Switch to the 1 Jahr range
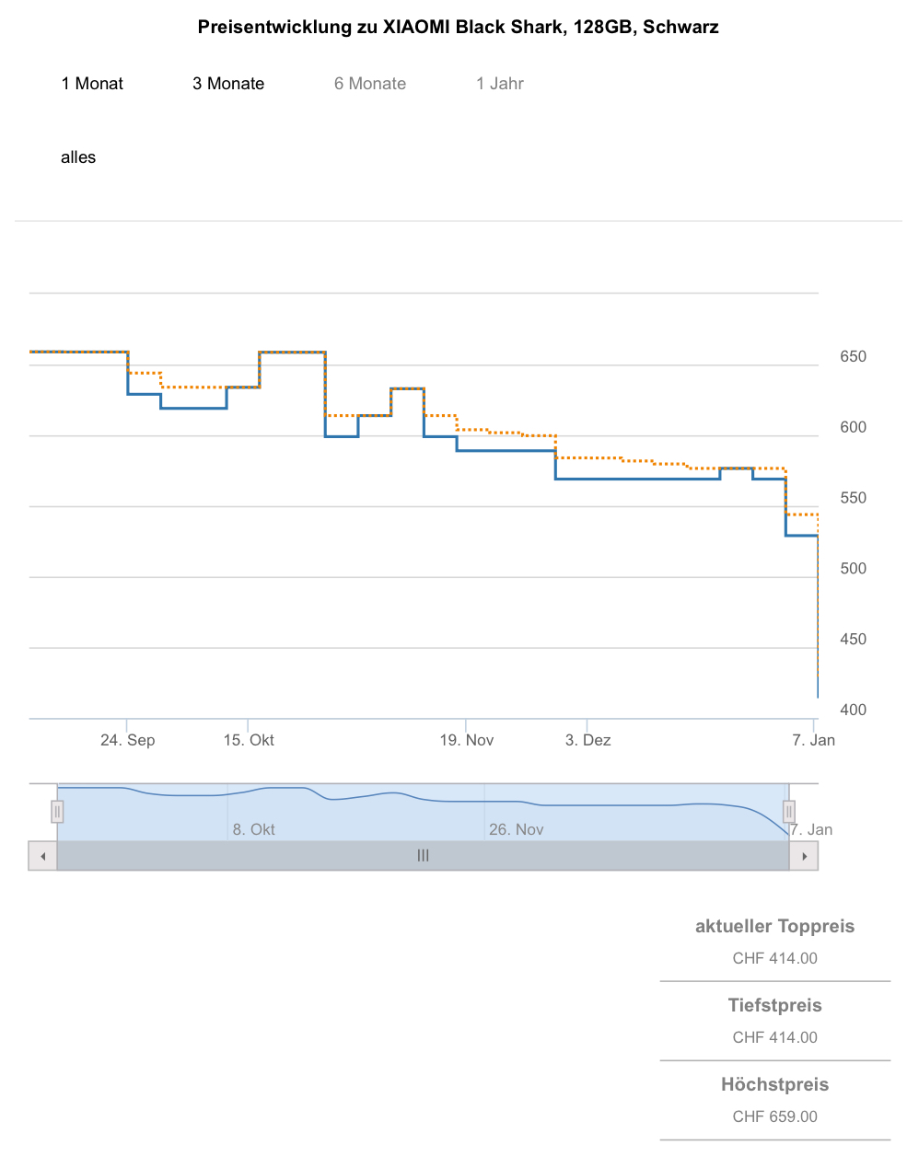This screenshot has height=1156, width=907. point(500,84)
